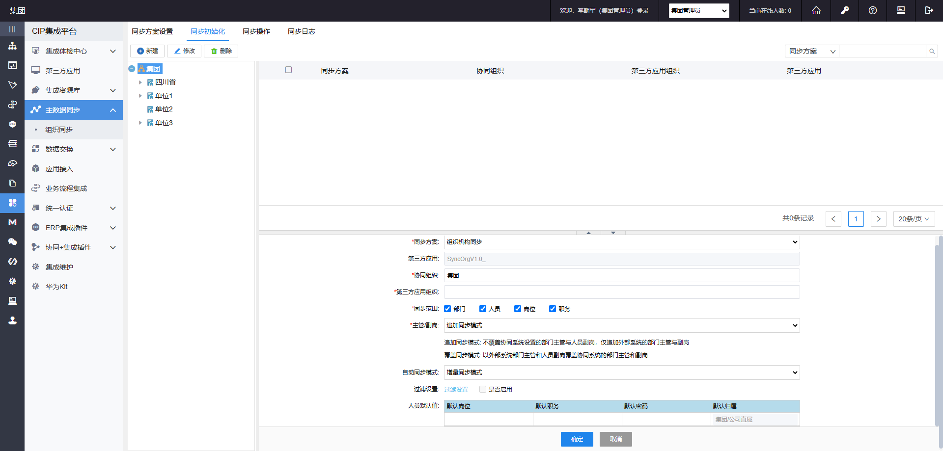Screen dimensions: 943x451
Task: Enable the 是否启用 filter checkbox
Action: point(483,389)
